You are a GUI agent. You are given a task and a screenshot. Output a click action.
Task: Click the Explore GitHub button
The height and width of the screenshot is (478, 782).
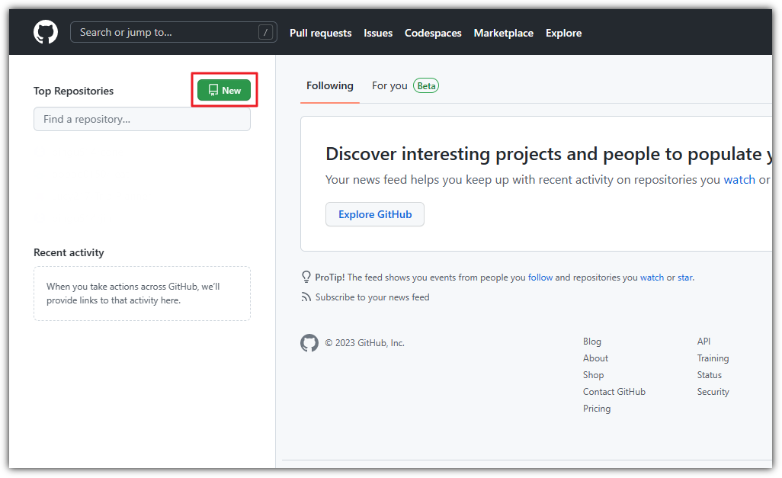pyautogui.click(x=375, y=214)
